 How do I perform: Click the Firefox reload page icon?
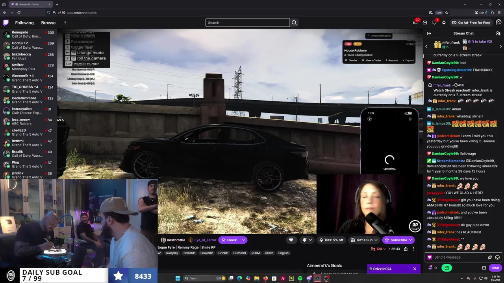click(x=19, y=13)
